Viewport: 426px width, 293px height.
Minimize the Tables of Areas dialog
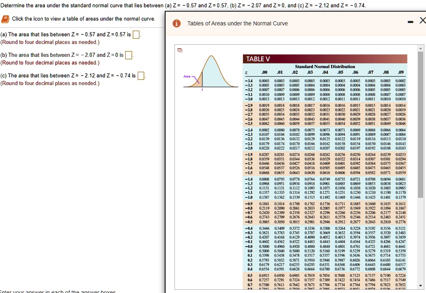point(411,22)
